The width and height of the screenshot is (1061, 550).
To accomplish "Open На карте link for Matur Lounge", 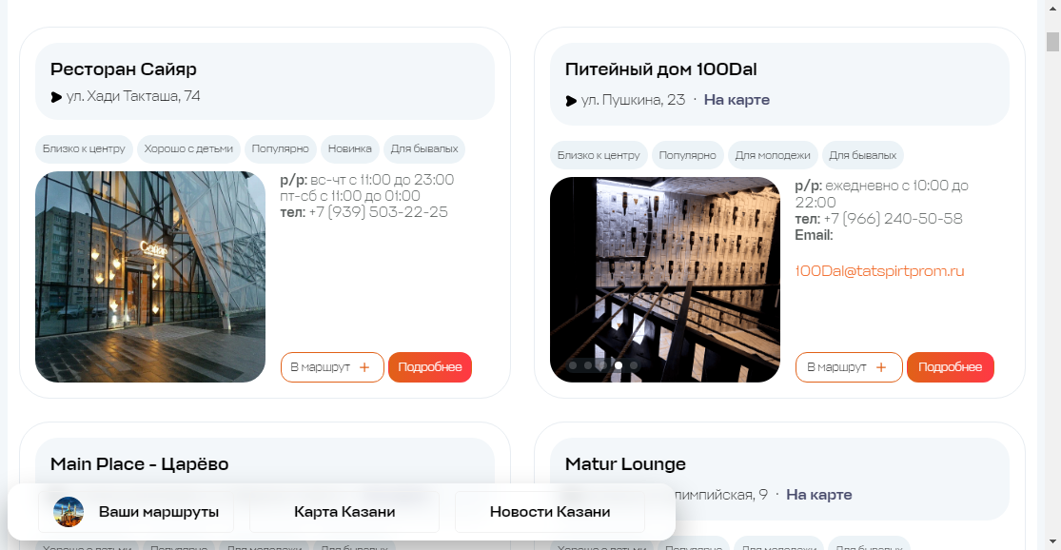I will pos(818,495).
